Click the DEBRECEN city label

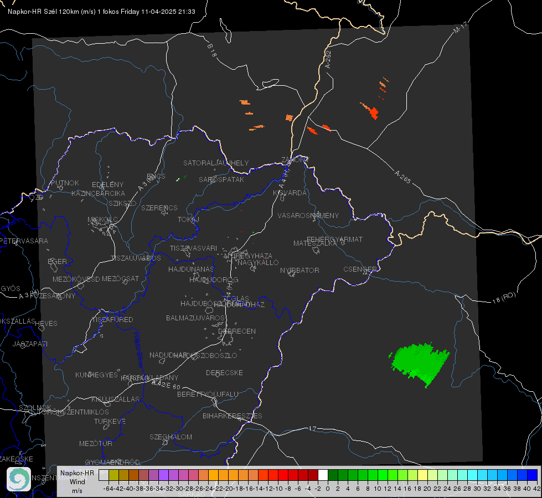click(237, 331)
